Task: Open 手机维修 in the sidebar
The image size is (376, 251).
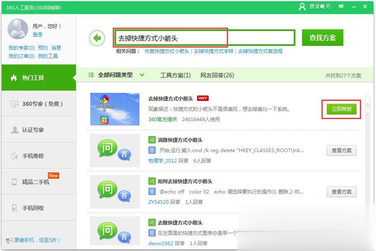Action: pos(39,156)
